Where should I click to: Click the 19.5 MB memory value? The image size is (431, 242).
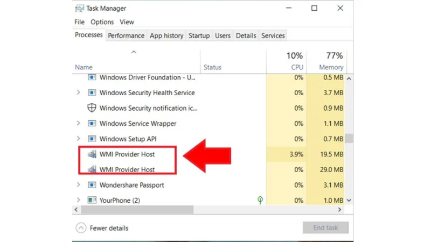point(331,154)
